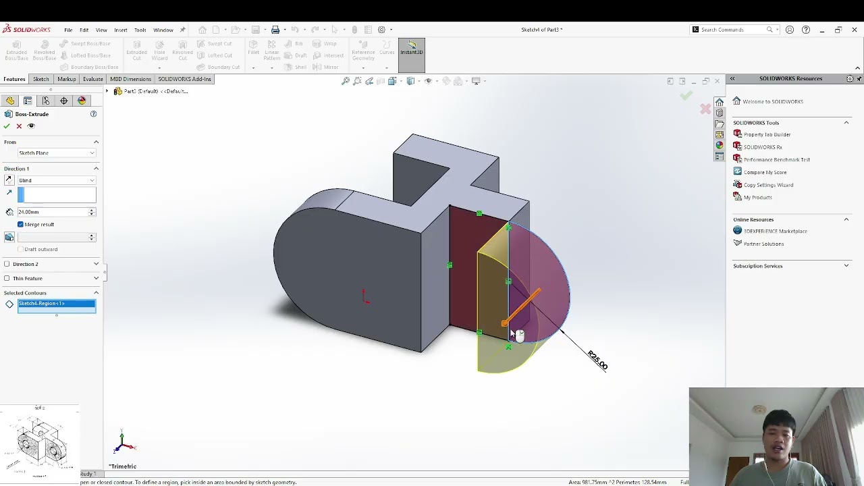
Task: Click the Reverse Direction button beside Blind
Action: (x=9, y=180)
